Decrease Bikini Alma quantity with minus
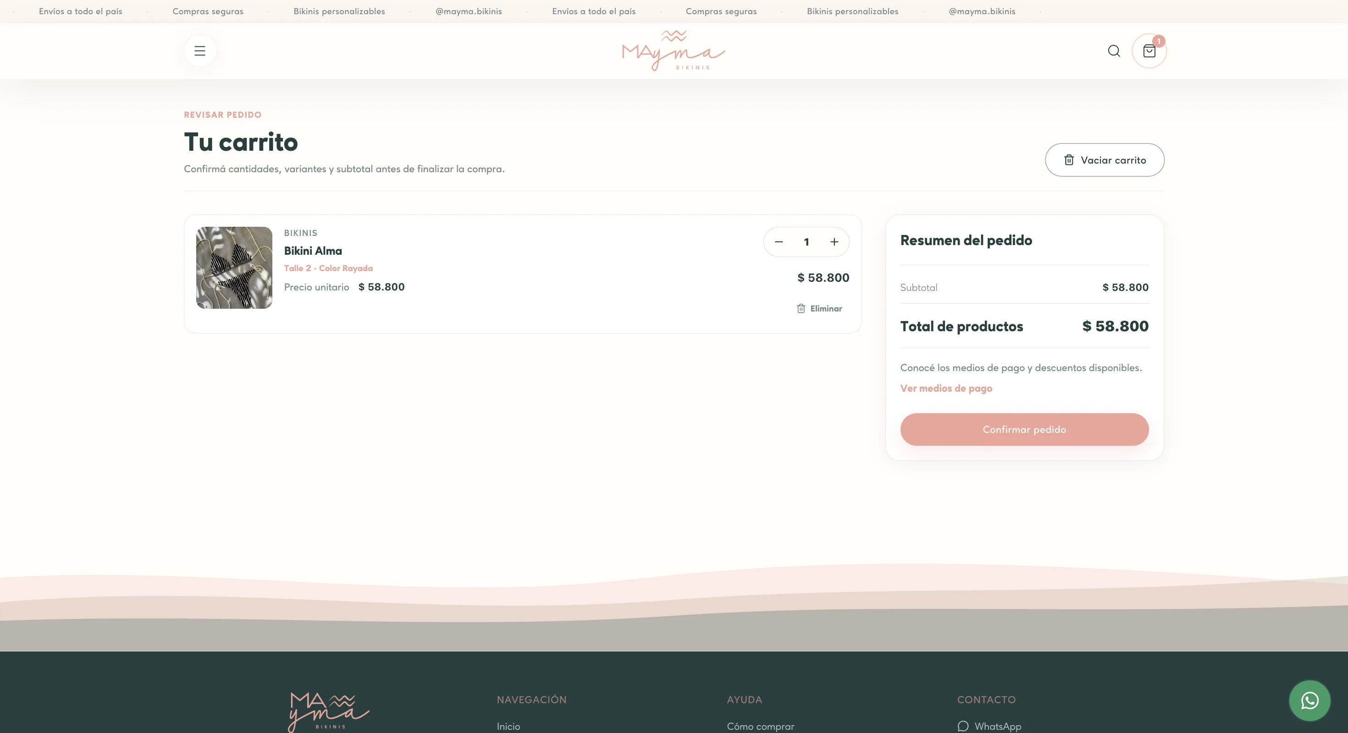The width and height of the screenshot is (1348, 733). tap(779, 241)
